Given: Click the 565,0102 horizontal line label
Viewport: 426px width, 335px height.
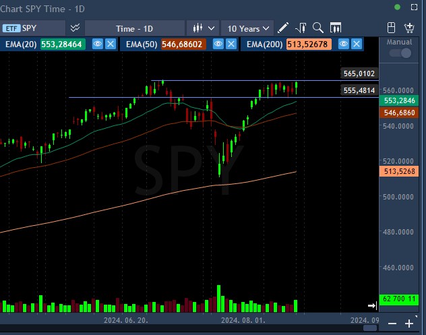Looking at the screenshot, I should pyautogui.click(x=359, y=73).
